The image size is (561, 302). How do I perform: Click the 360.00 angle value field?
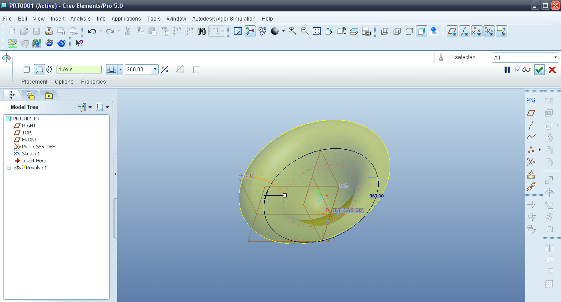click(x=138, y=70)
